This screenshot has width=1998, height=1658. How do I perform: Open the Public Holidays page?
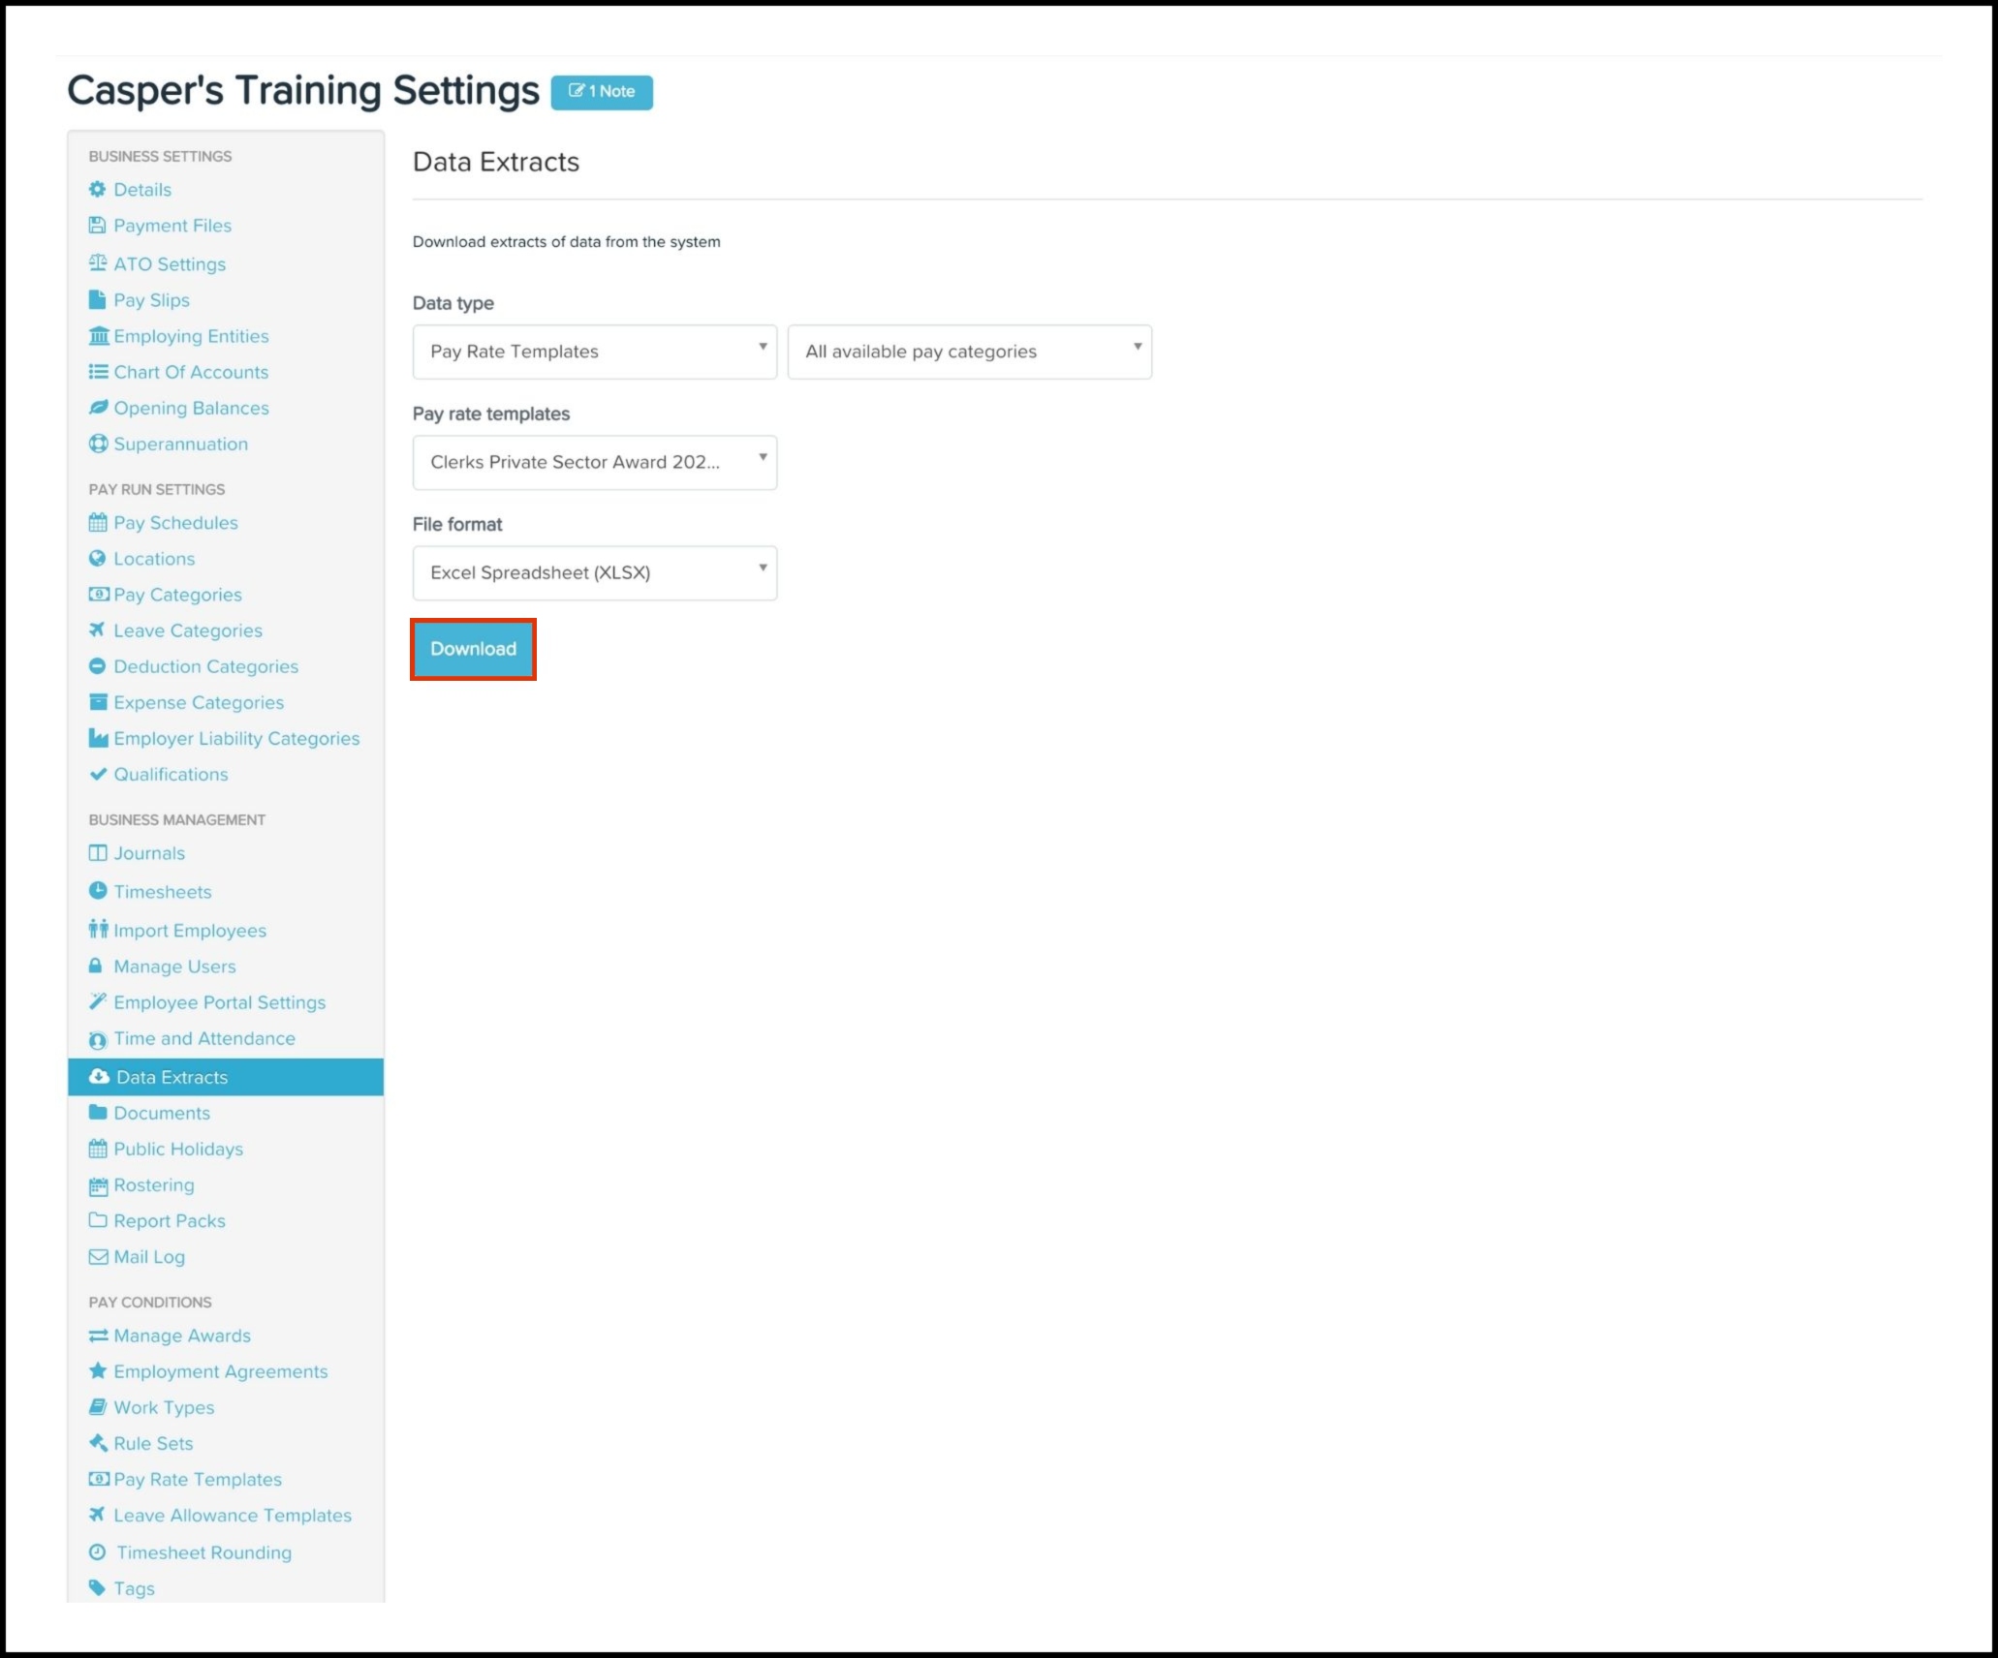coord(178,1150)
